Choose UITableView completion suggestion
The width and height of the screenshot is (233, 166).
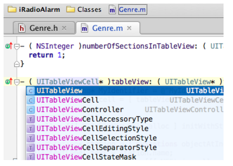(x=125, y=91)
